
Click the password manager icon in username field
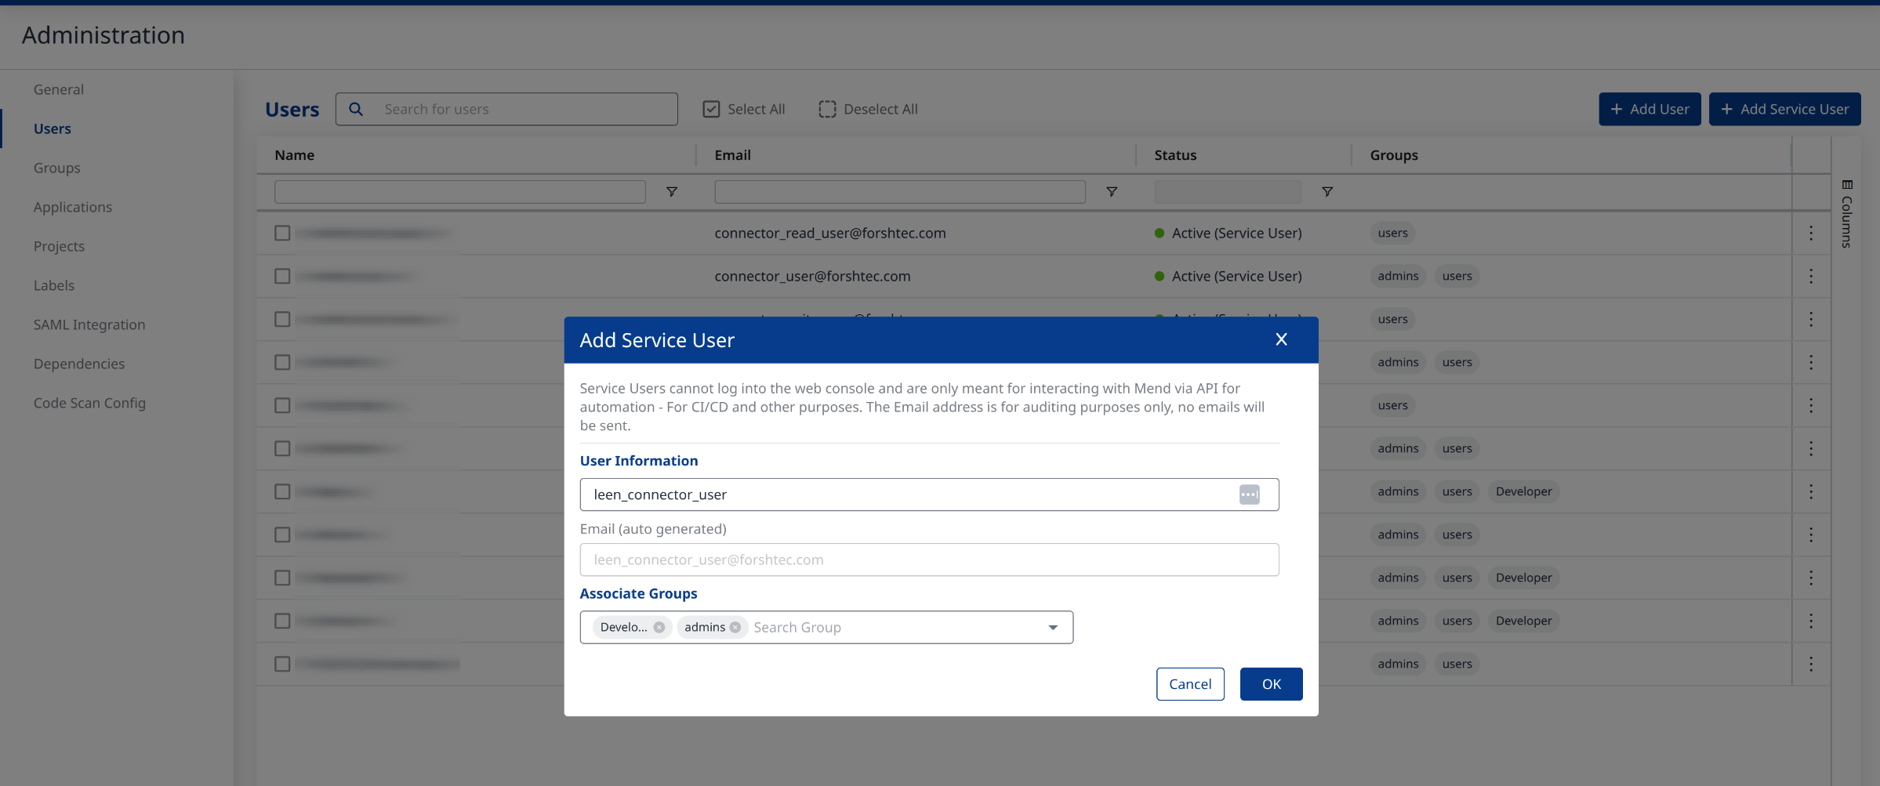click(x=1250, y=494)
